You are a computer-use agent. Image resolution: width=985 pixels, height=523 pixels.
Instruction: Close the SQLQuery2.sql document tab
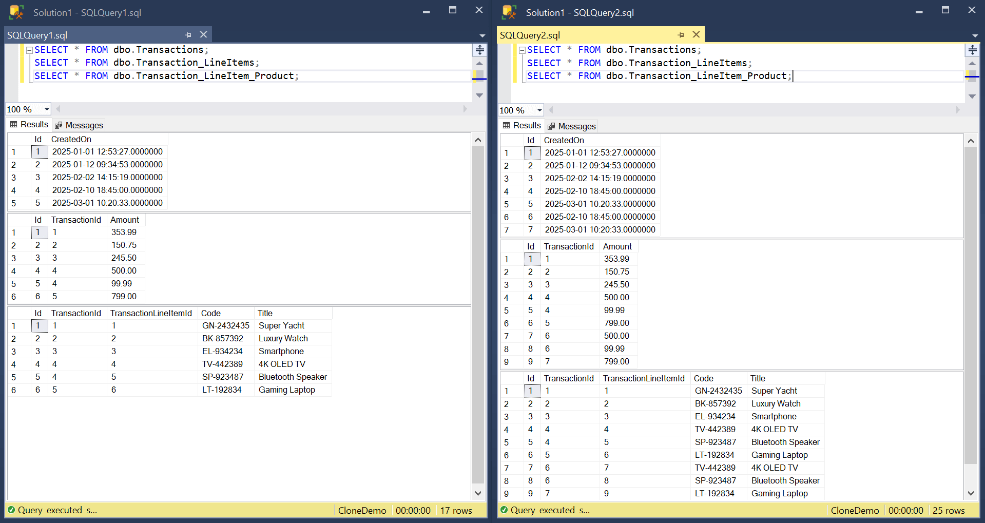click(696, 34)
